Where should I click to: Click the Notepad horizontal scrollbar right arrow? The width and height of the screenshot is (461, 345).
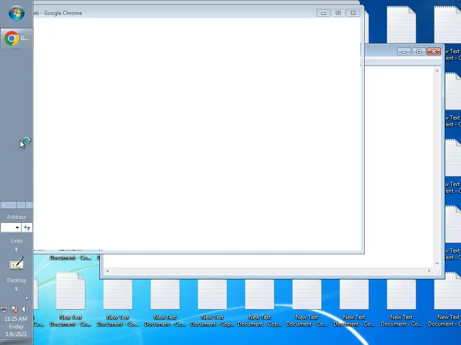point(429,271)
